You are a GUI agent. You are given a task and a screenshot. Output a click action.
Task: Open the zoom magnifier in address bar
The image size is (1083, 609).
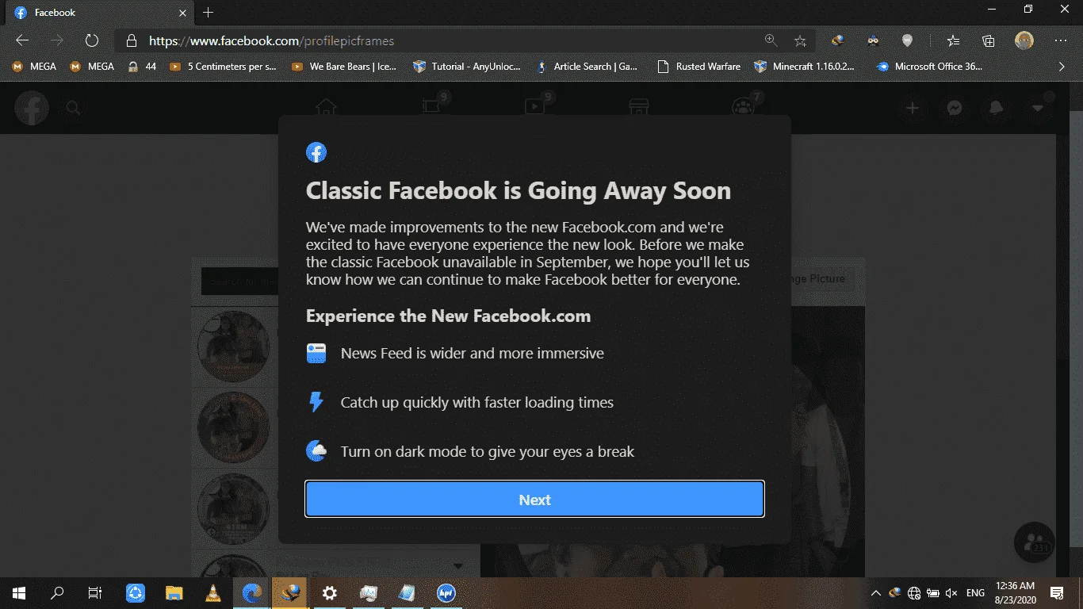[x=771, y=40]
